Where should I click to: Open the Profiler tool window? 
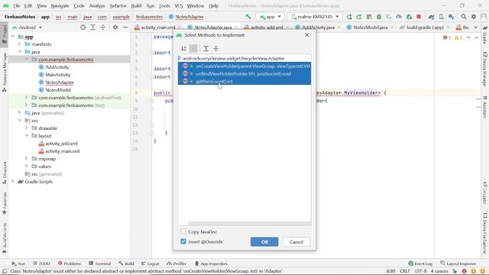point(176,264)
